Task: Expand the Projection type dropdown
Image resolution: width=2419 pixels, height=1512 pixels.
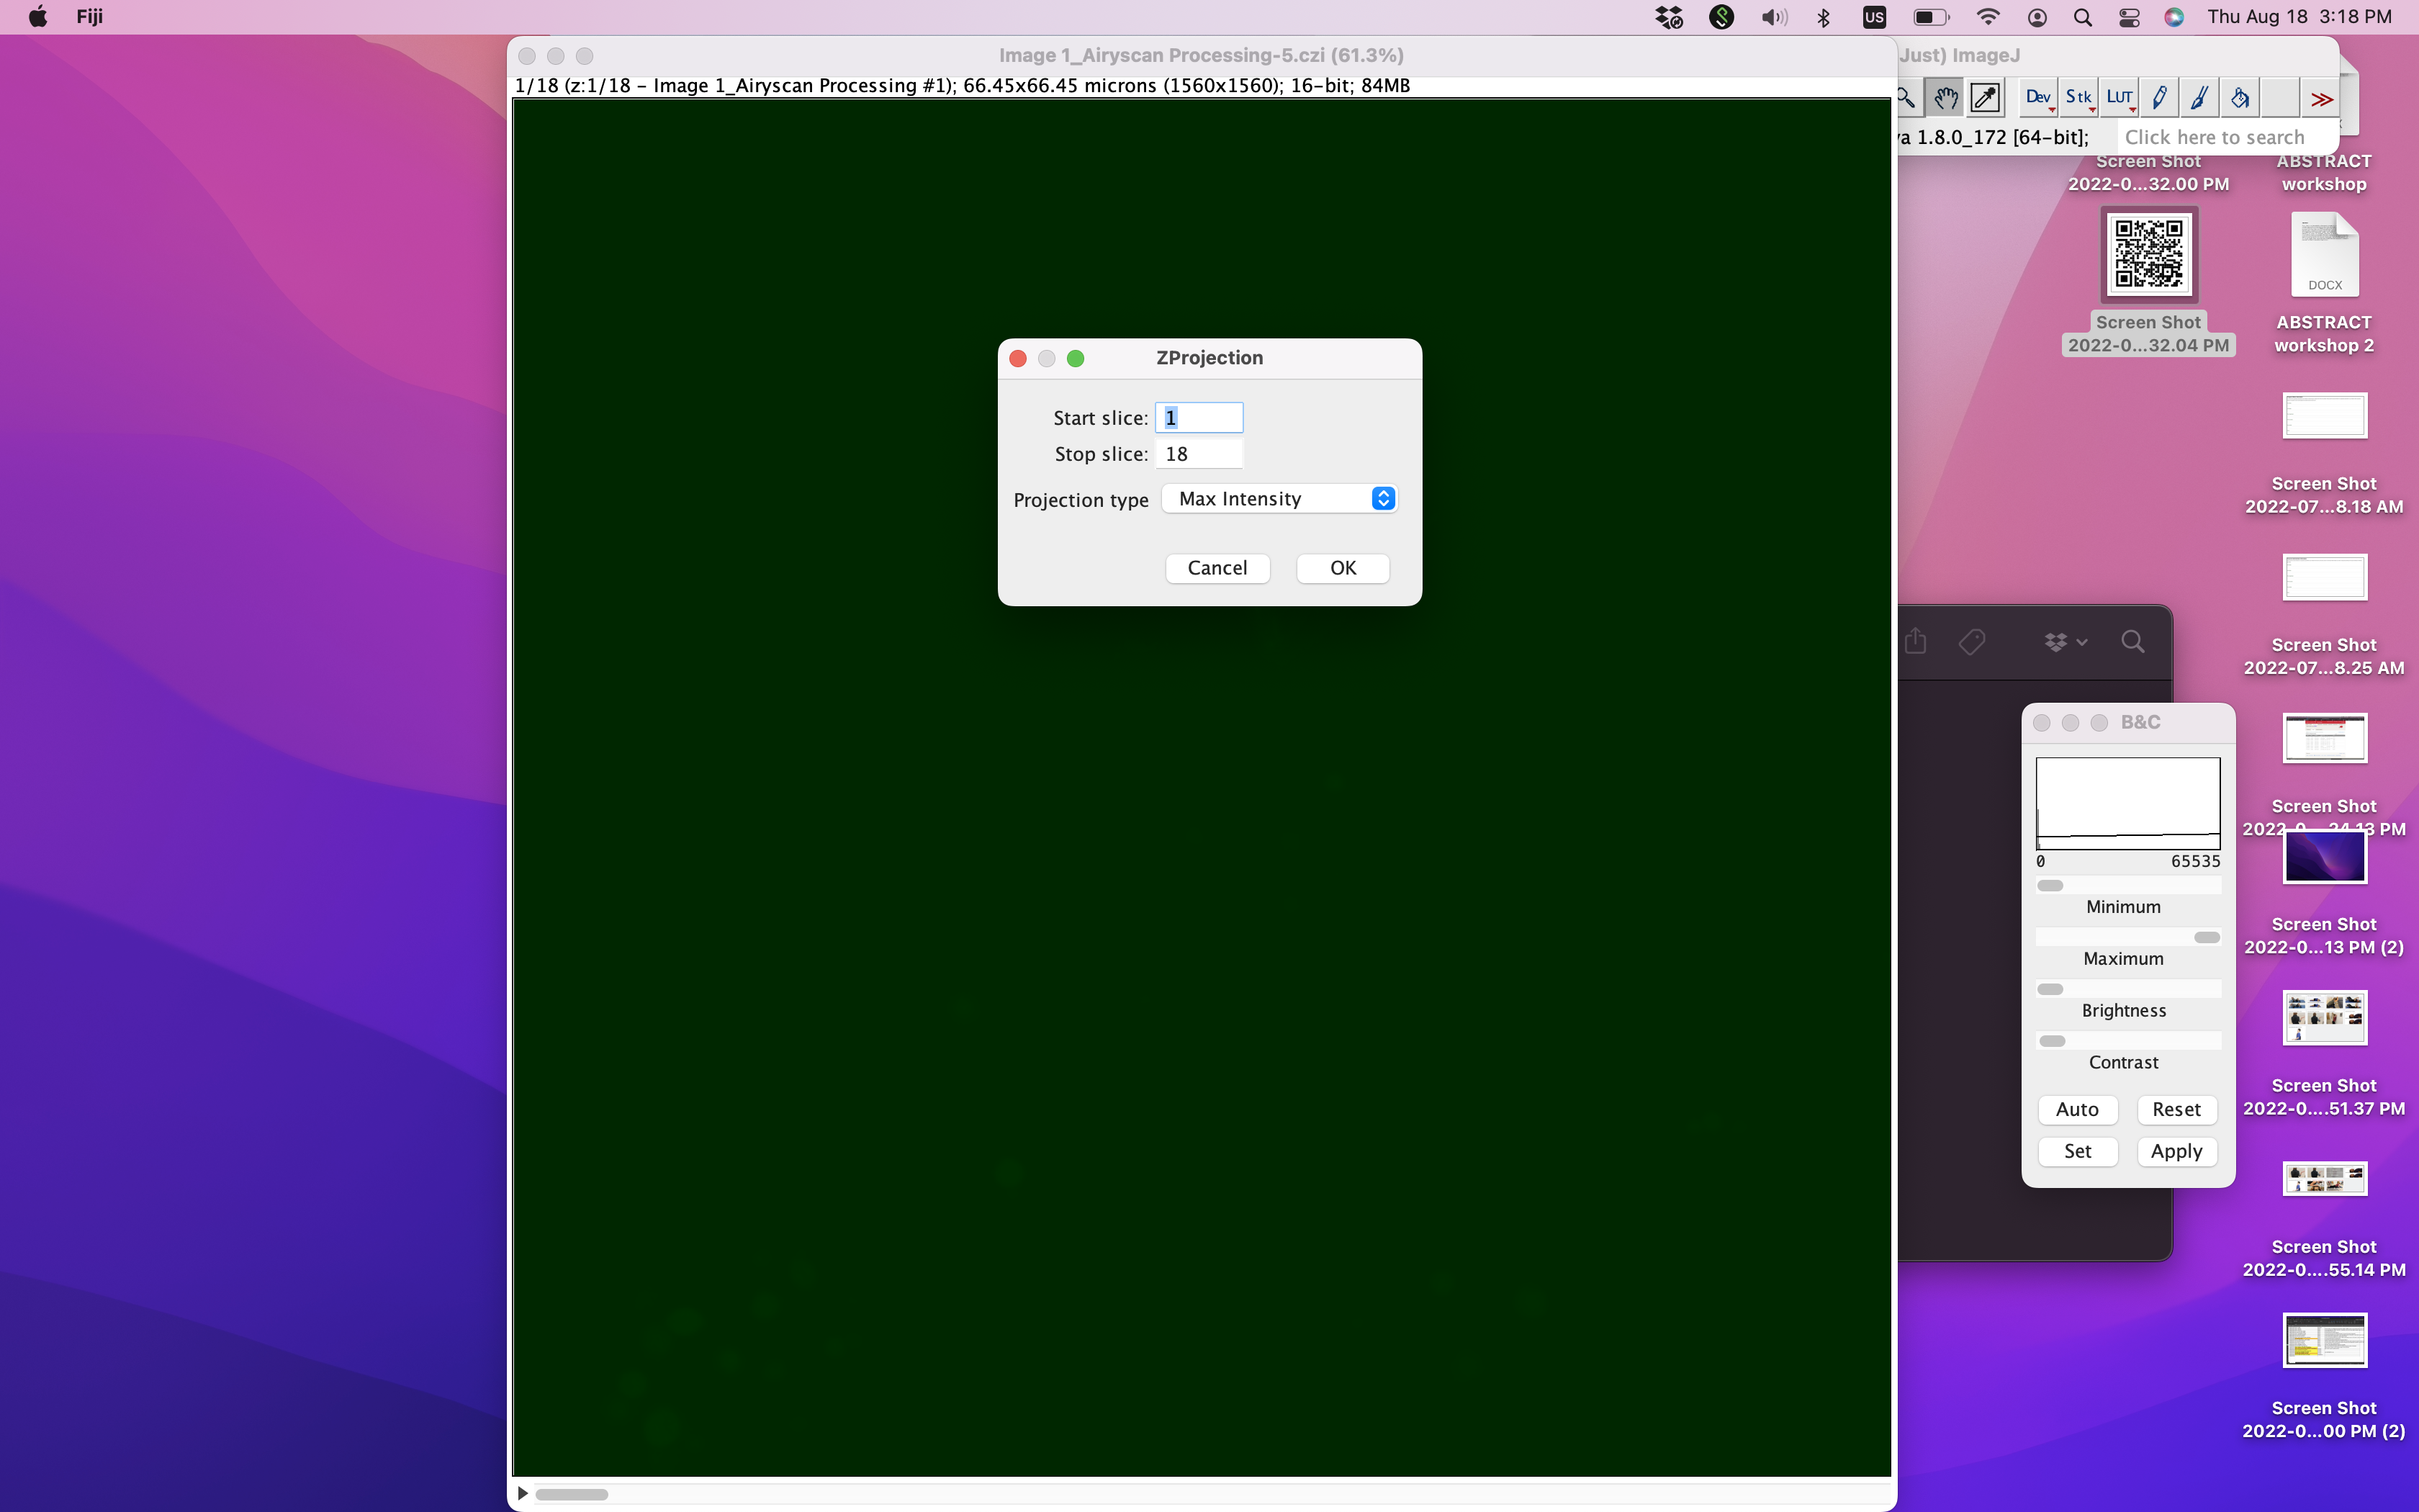Action: tap(1279, 499)
